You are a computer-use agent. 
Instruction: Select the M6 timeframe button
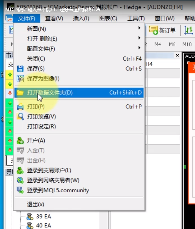coord(172,44)
